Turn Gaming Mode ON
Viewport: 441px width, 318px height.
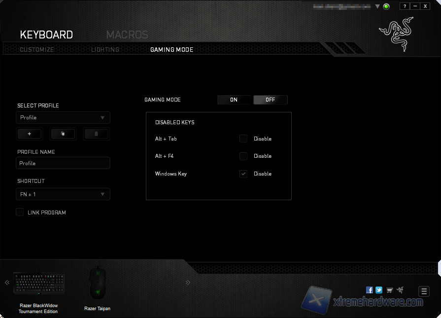(234, 100)
